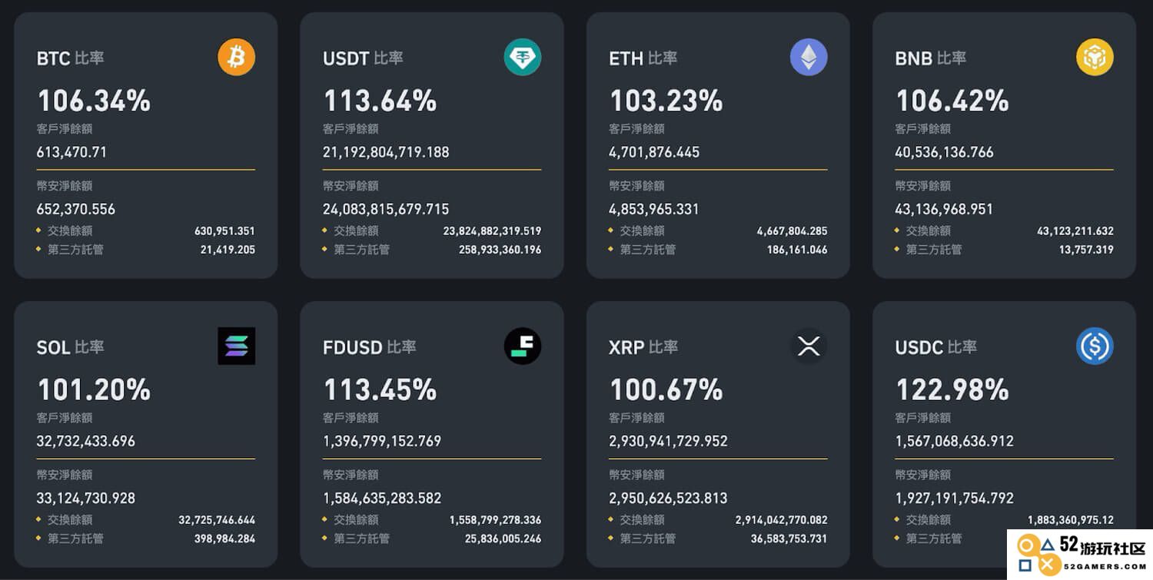This screenshot has height=580, width=1153.
Task: Click the yellow BNB coin icon
Action: pyautogui.click(x=1095, y=58)
